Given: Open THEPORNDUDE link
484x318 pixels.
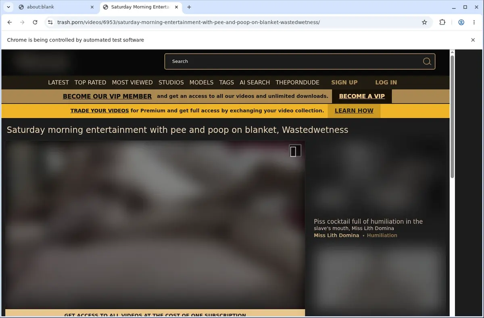Looking at the screenshot, I should coord(298,82).
